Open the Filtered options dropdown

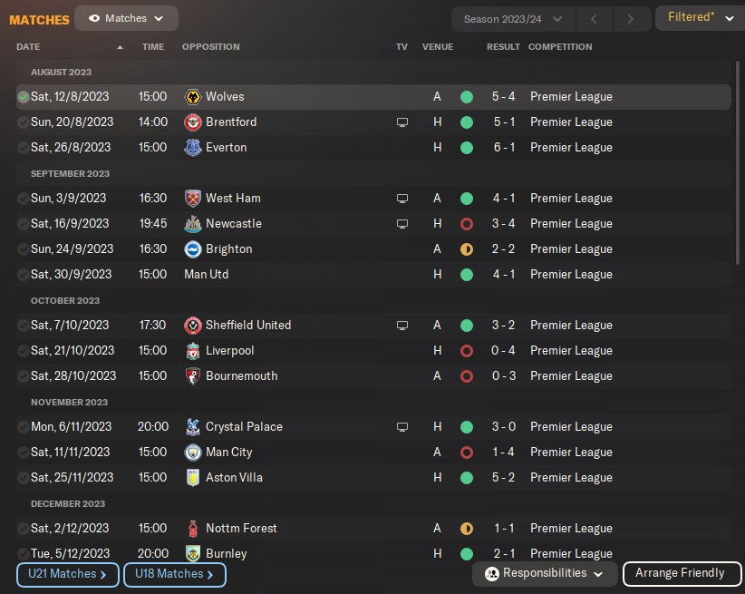tap(700, 18)
